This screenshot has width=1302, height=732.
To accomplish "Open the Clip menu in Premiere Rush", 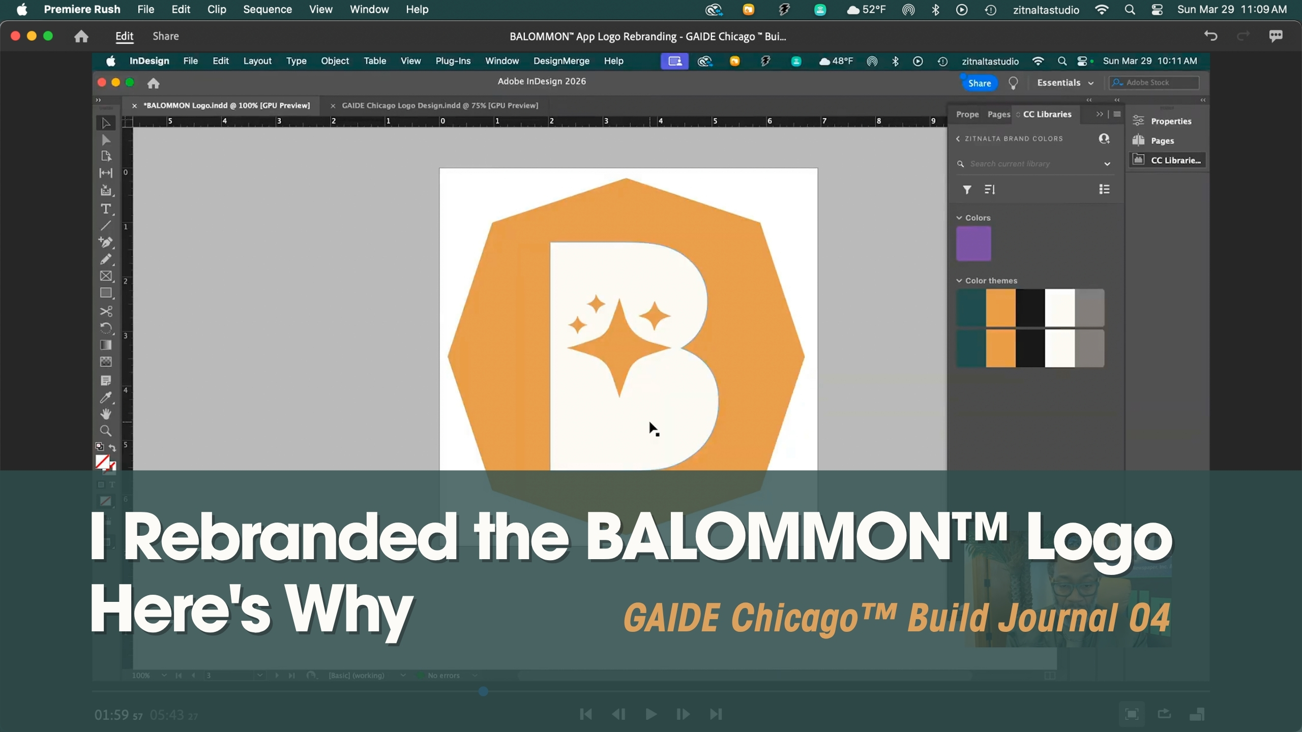I will pyautogui.click(x=217, y=10).
